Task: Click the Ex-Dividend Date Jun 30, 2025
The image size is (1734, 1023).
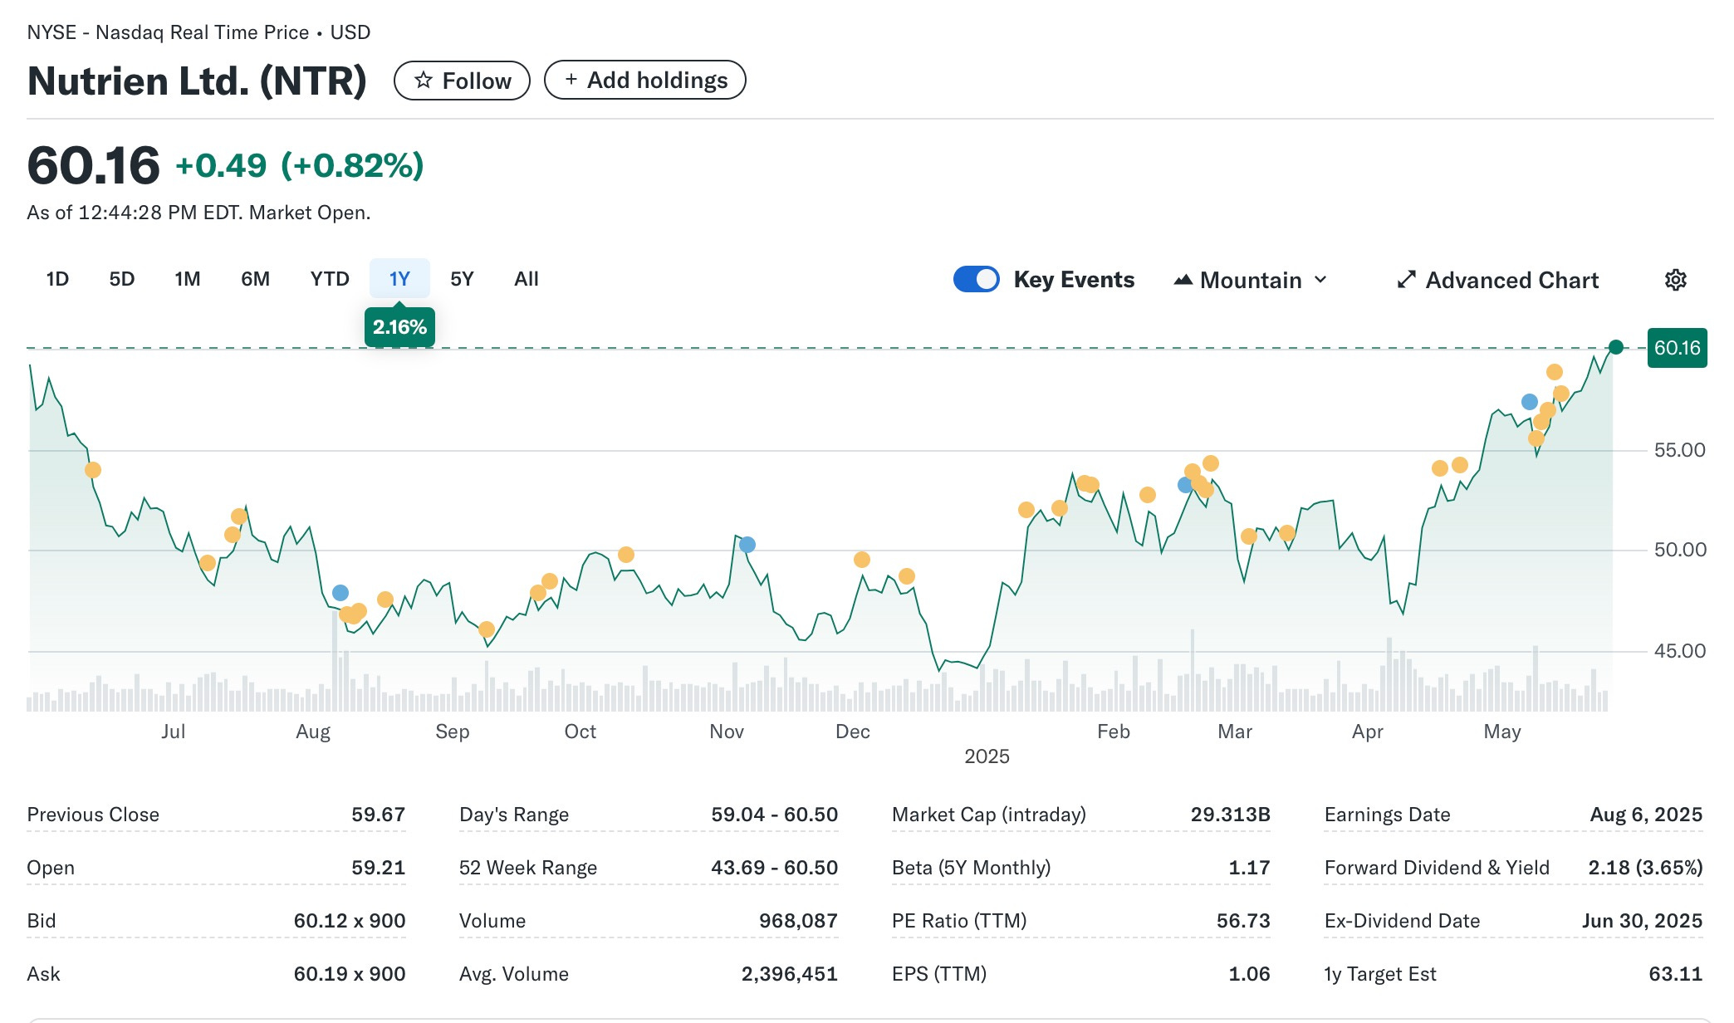Action: pos(1642,921)
